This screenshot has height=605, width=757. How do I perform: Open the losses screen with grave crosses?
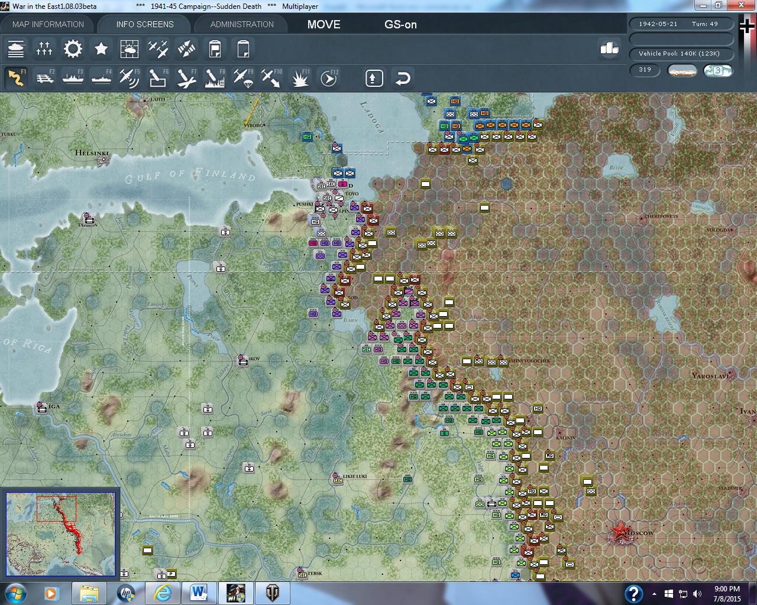tap(44, 49)
